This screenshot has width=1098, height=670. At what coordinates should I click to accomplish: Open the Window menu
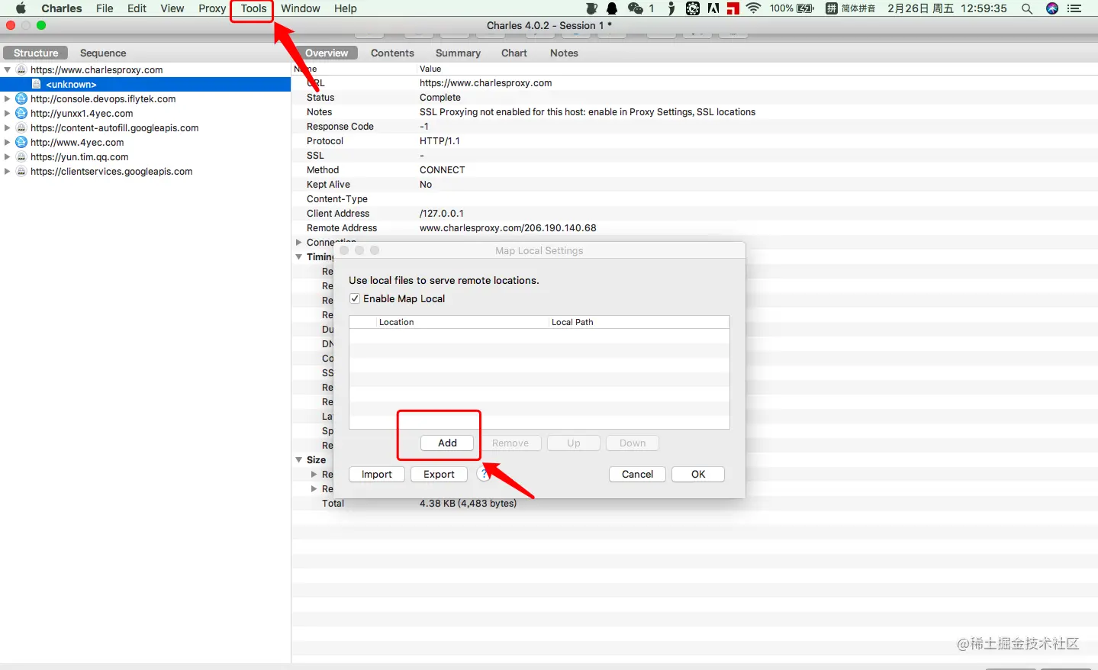[300, 8]
